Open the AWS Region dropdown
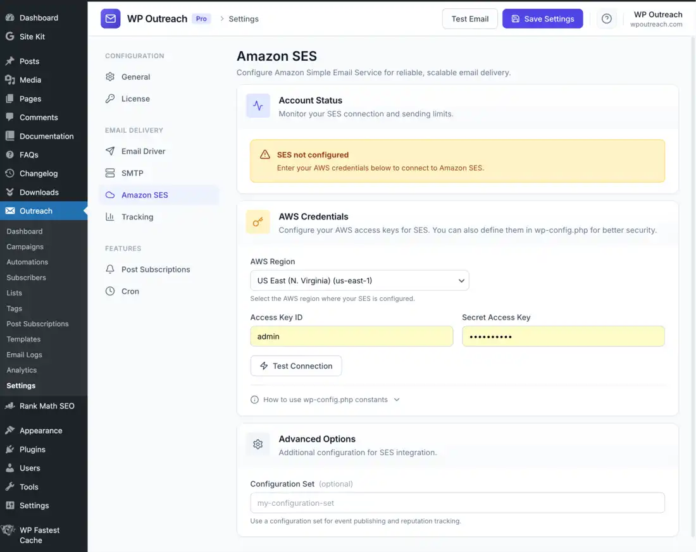 coord(359,280)
